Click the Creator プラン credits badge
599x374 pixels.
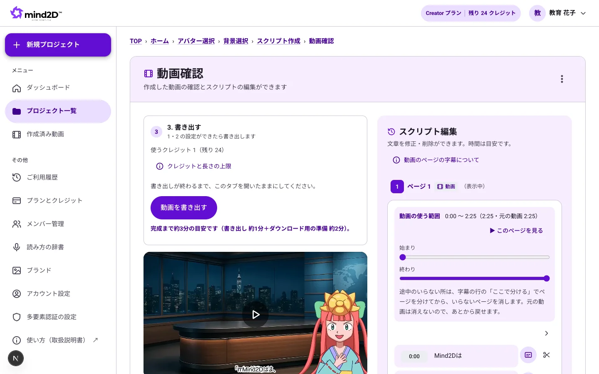(470, 13)
